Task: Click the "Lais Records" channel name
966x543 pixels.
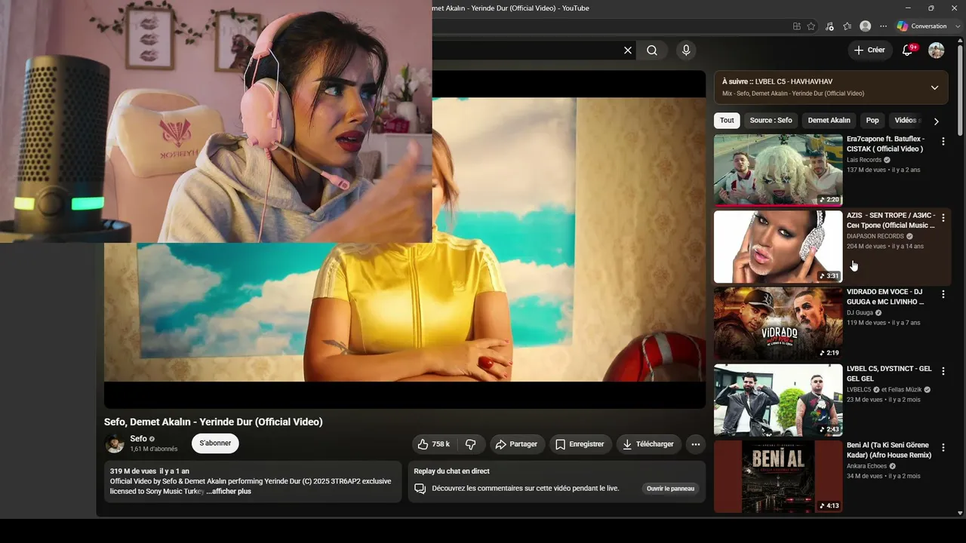Action: coord(864,160)
